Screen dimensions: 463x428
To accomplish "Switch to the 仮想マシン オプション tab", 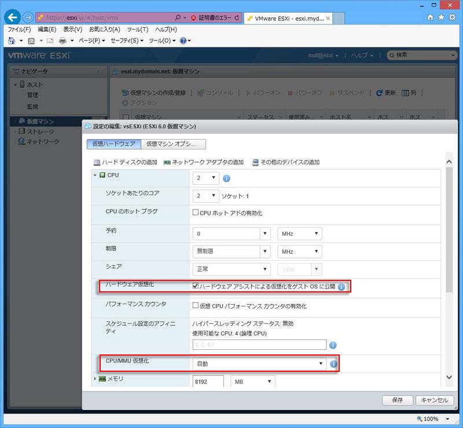I will (x=173, y=144).
